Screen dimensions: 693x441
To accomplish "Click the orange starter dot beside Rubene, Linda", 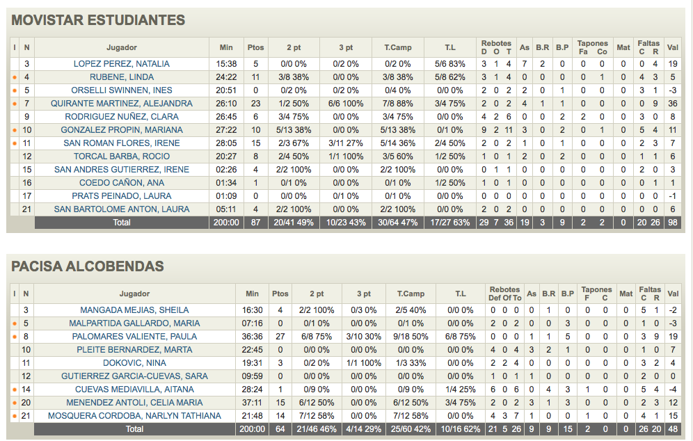I will click(x=15, y=77).
